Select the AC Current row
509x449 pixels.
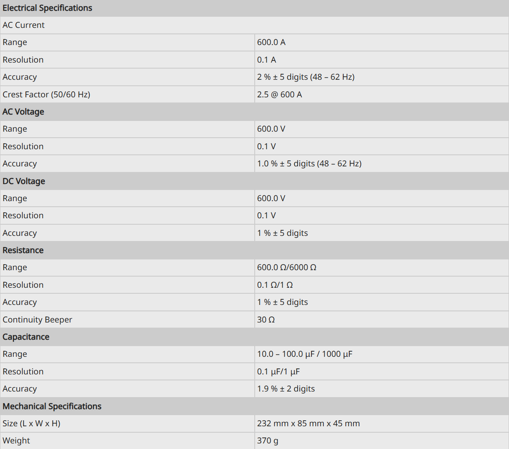pyautogui.click(x=254, y=25)
